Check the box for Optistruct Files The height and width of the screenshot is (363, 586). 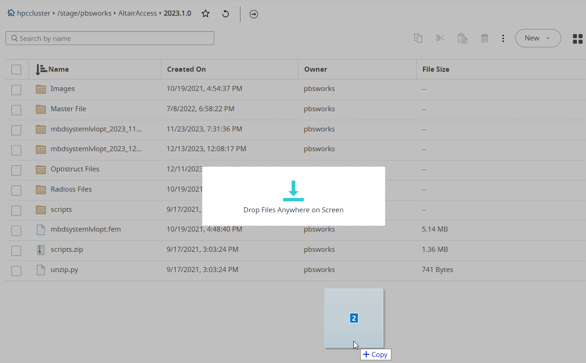(16, 170)
